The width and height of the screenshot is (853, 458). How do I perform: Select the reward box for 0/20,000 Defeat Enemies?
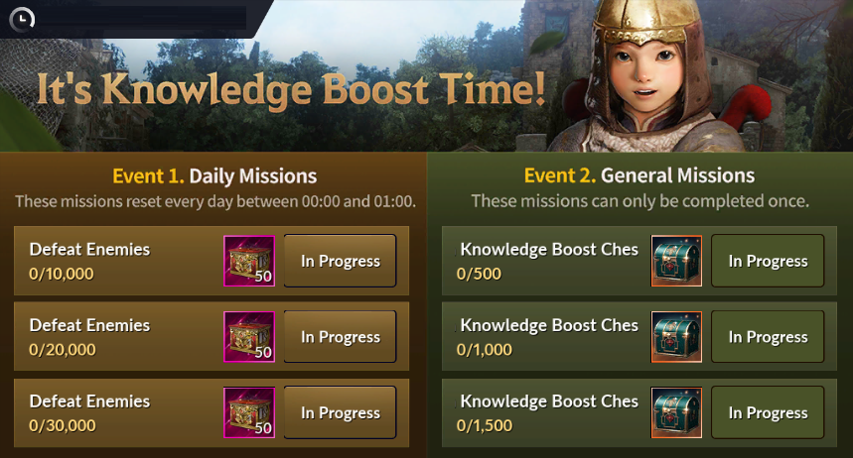(249, 337)
